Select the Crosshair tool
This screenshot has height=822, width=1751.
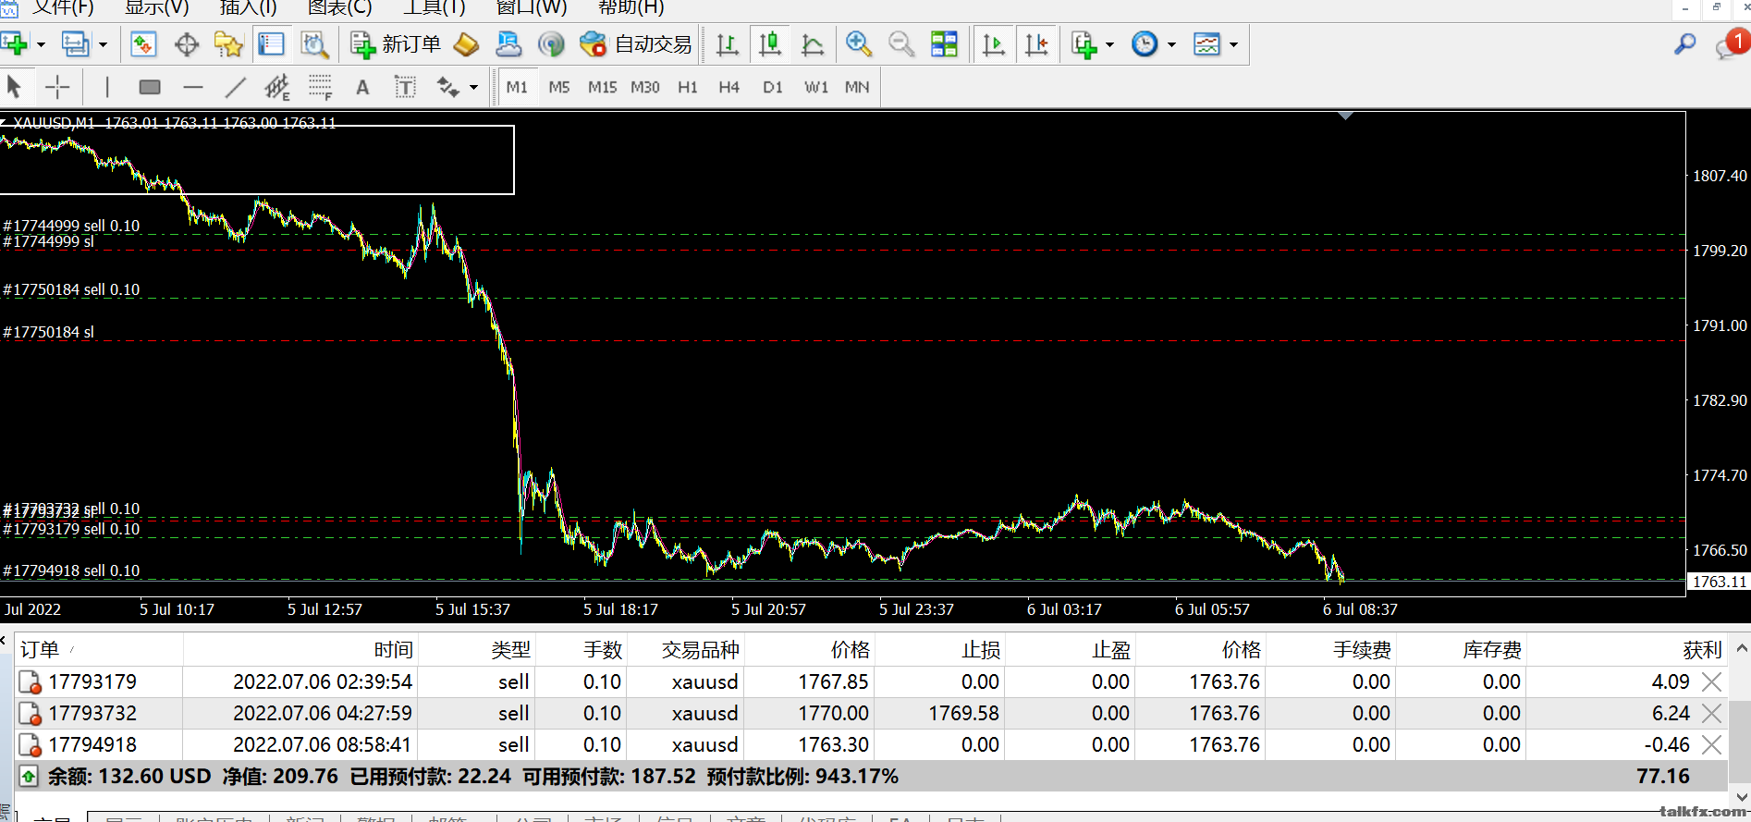click(57, 87)
